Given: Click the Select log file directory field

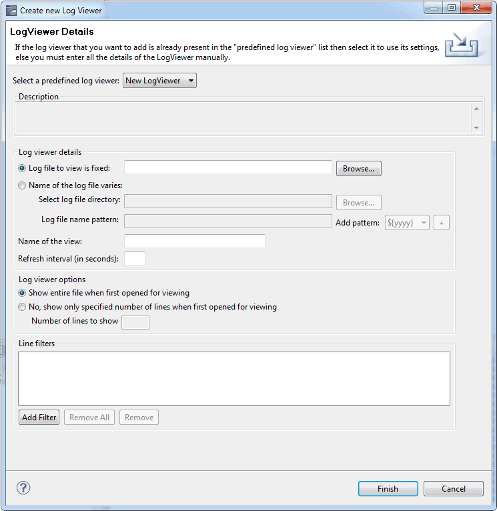Looking at the screenshot, I should (228, 201).
